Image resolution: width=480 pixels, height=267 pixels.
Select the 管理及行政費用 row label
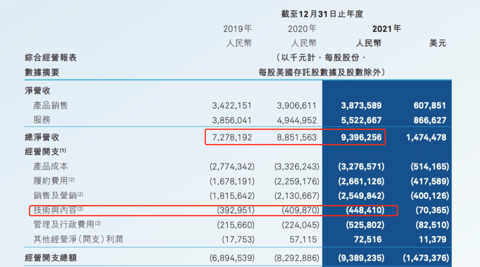64,224
